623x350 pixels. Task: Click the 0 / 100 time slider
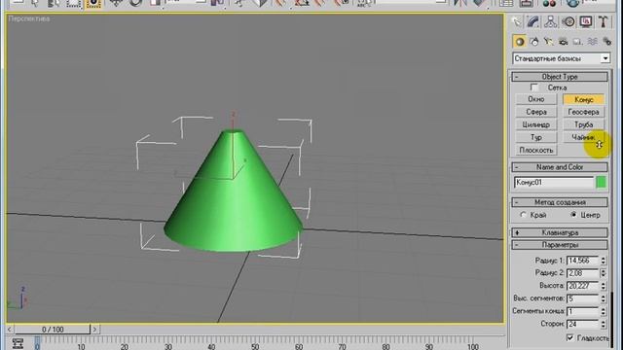[x=53, y=330]
